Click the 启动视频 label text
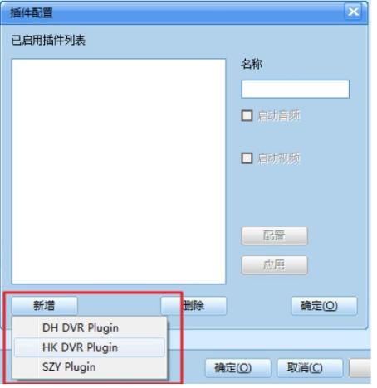 (279, 158)
